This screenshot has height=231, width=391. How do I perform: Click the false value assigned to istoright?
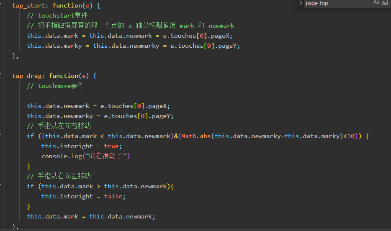point(113,196)
